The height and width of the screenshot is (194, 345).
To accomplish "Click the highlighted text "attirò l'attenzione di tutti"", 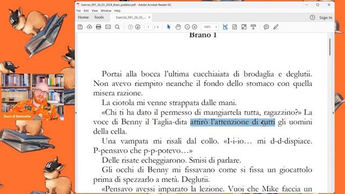I will coord(232,122).
